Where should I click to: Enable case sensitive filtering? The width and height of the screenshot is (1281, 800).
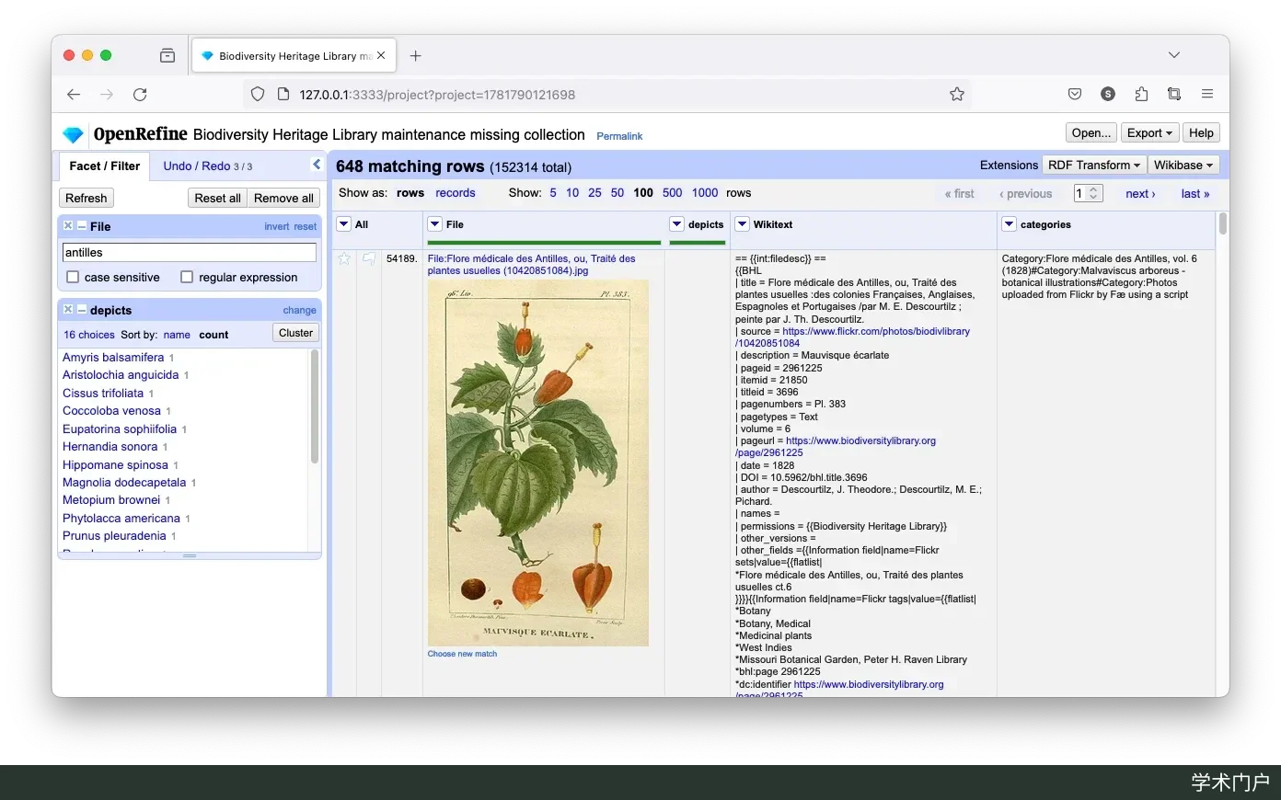73,278
